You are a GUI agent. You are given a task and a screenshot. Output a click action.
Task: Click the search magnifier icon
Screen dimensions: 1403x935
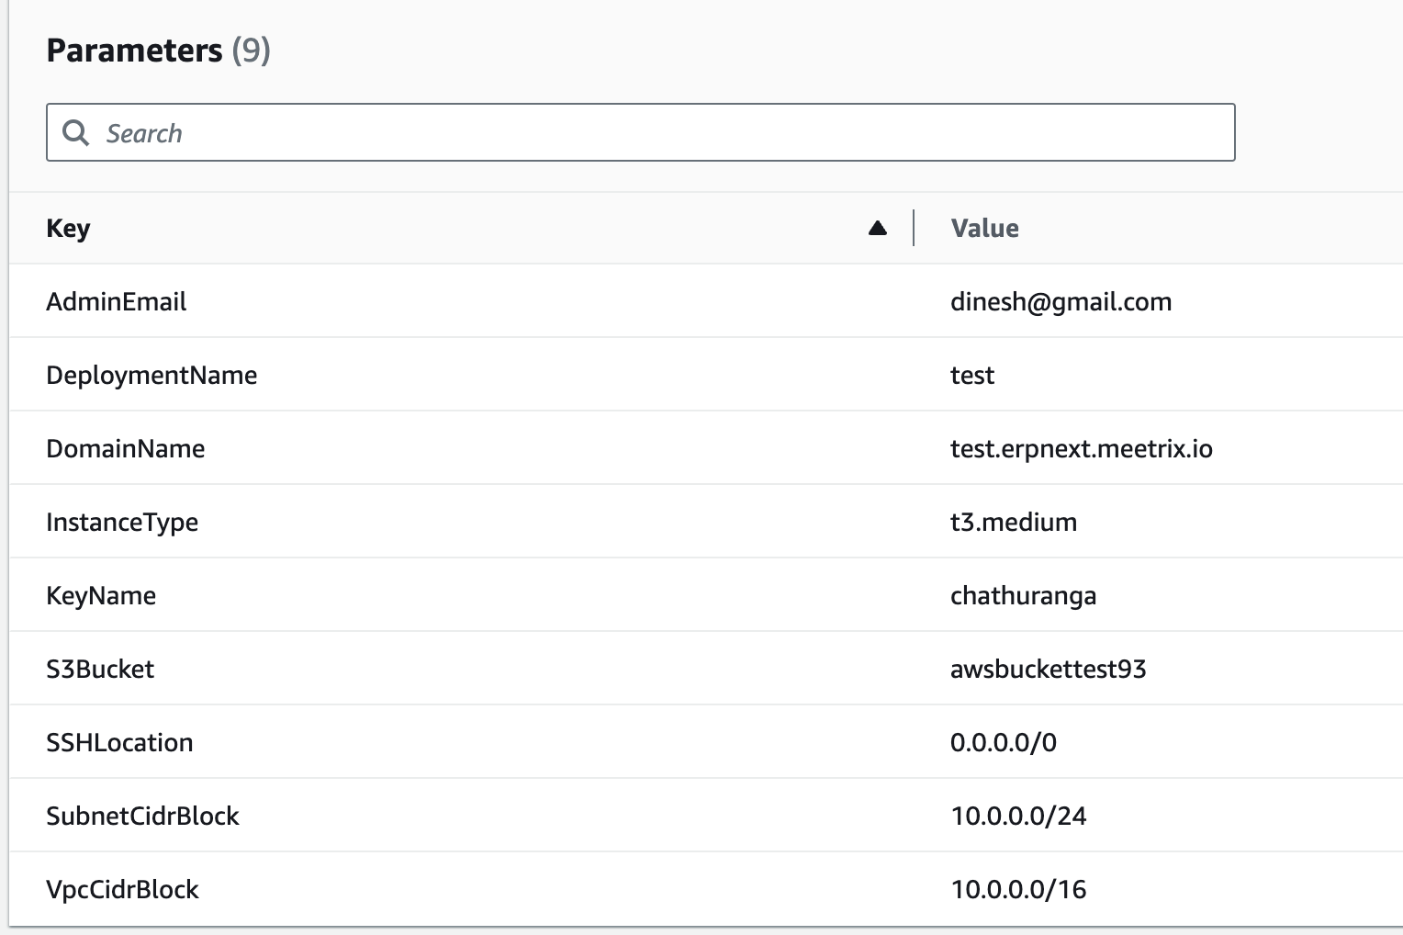(x=76, y=132)
